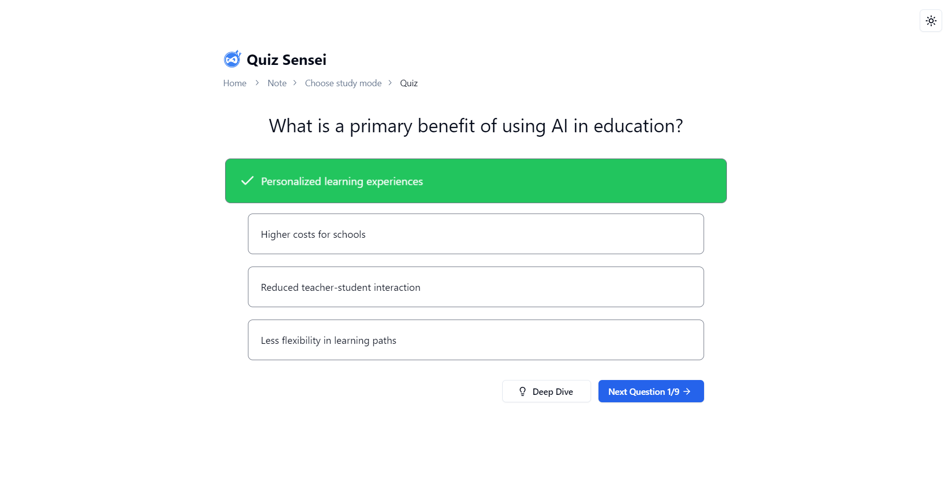Click the Quiz breadcrumb item
The height and width of the screenshot is (488, 951).
409,83
